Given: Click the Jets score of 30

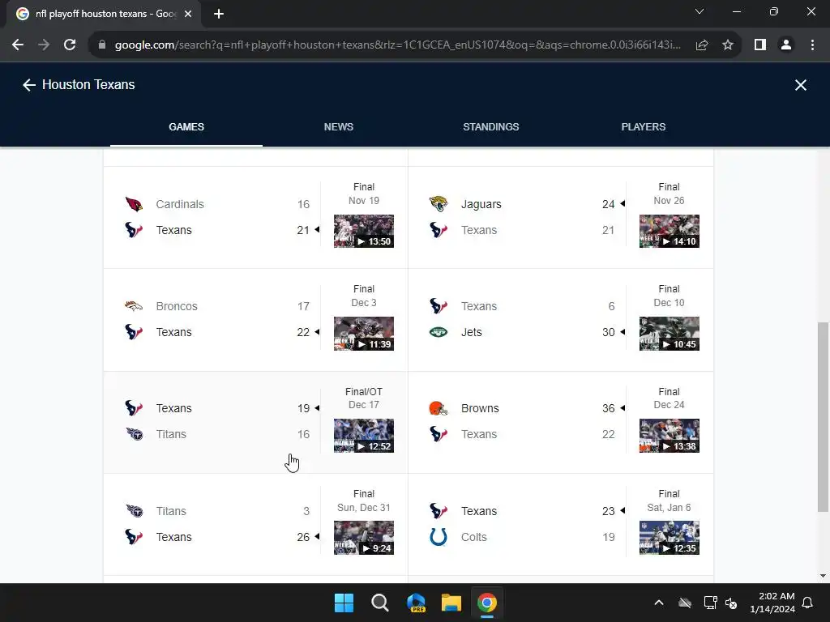Looking at the screenshot, I should (x=608, y=332).
